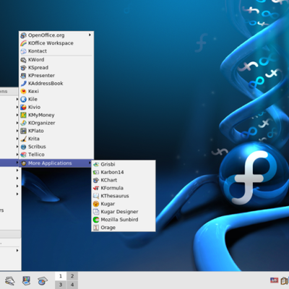The image size is (289, 289).
Task: Open the OpenOffice.org submenu entry
Action: point(56,35)
